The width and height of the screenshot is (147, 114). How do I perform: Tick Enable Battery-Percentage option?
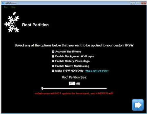pos(53,61)
